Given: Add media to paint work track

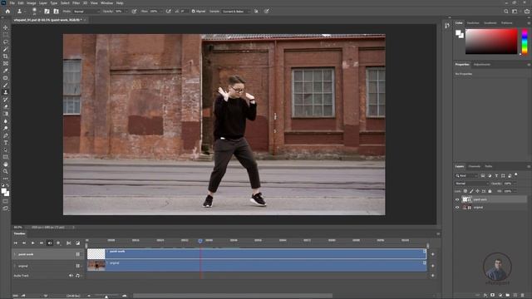Looking at the screenshot, I should coord(432,254).
